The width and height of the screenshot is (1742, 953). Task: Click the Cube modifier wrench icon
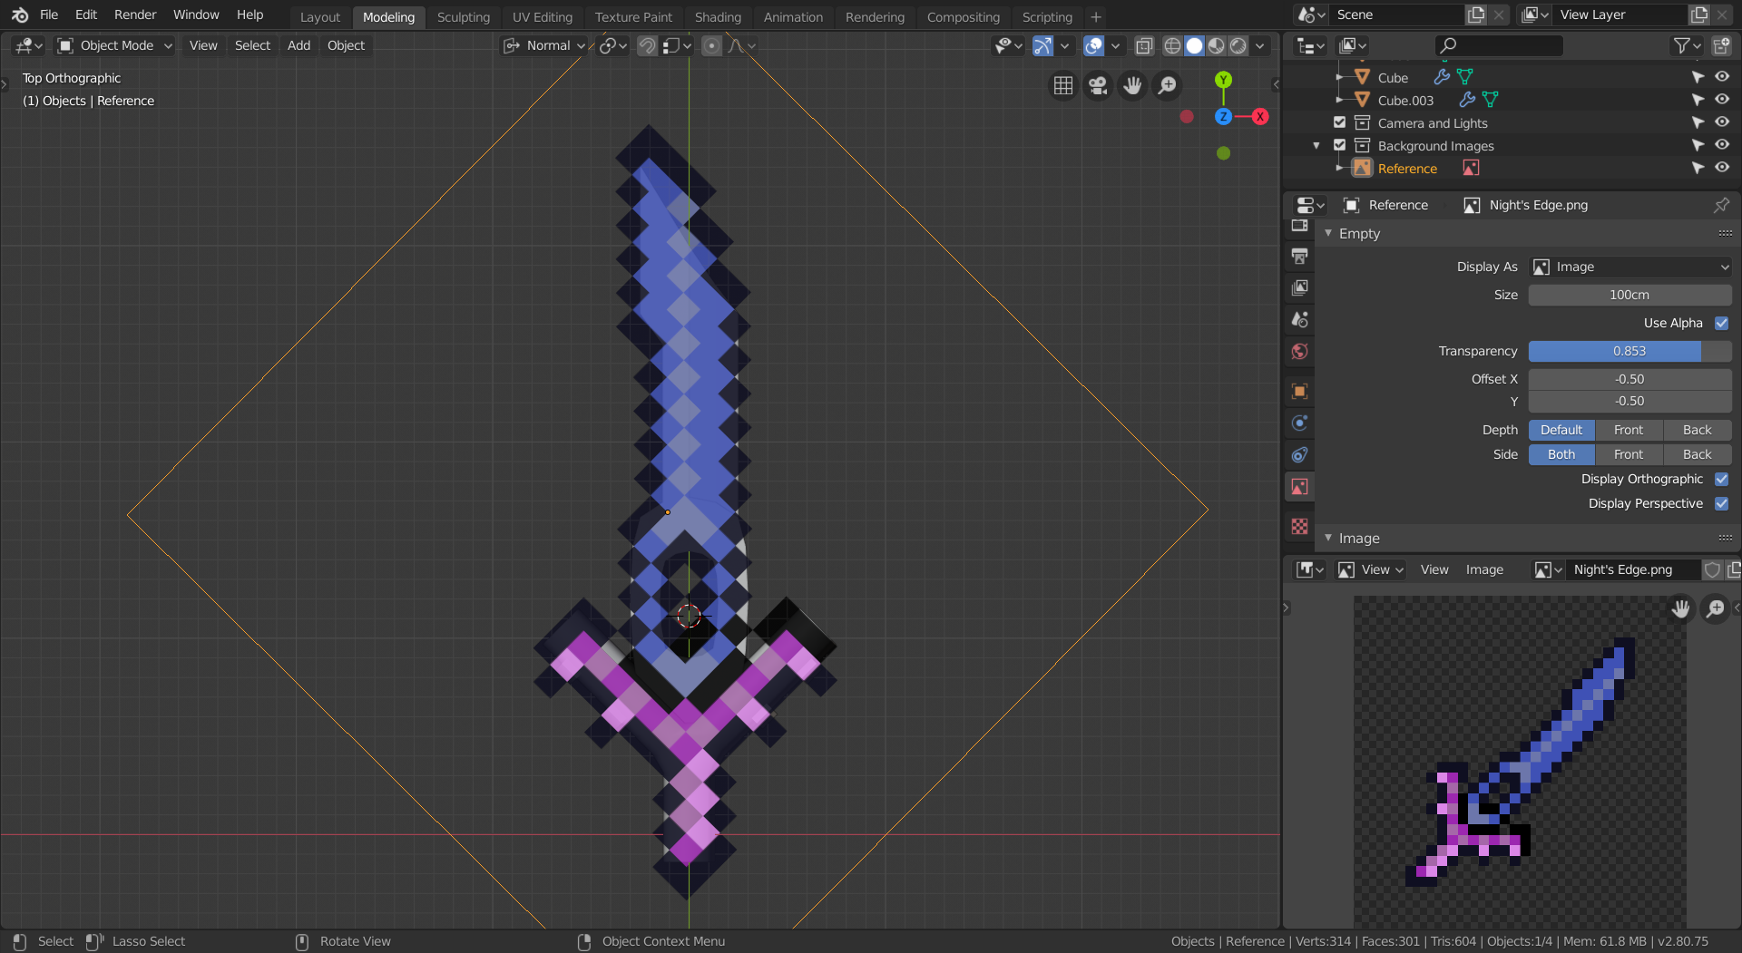coord(1441,77)
